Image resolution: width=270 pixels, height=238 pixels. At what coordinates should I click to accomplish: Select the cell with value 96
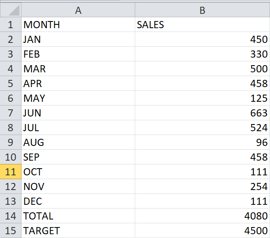pyautogui.click(x=202, y=143)
